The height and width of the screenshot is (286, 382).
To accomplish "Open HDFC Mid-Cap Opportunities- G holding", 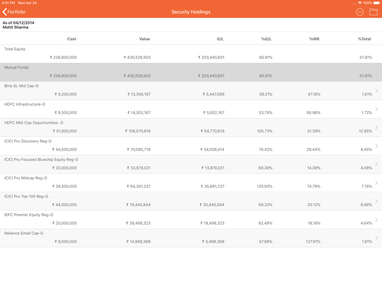I will [x=34, y=123].
